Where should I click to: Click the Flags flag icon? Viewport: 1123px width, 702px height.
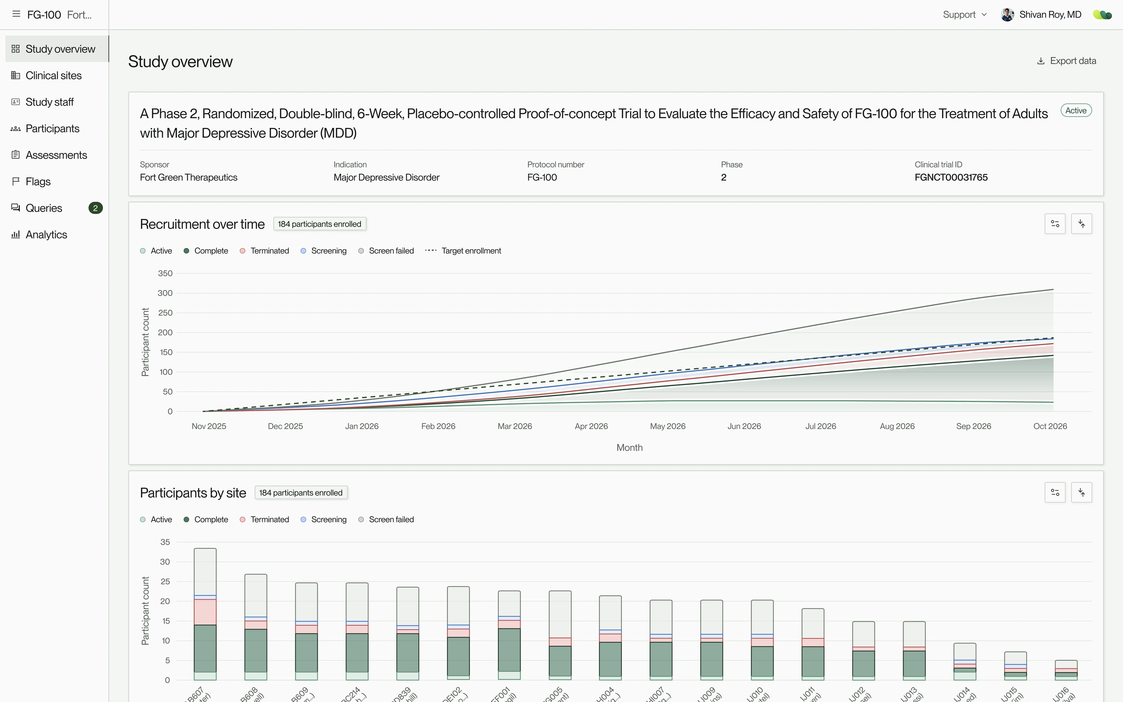pos(16,181)
